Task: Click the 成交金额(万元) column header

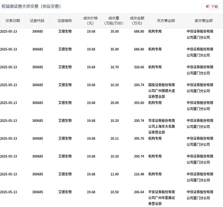Action: pyautogui.click(x=137, y=21)
